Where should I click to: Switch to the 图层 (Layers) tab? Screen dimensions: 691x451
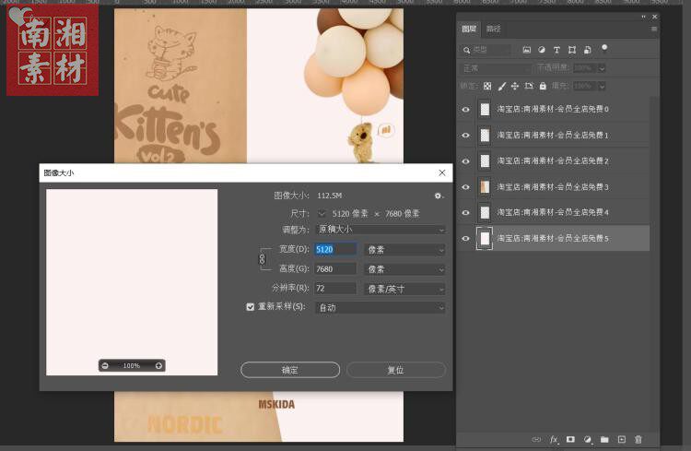tap(469, 29)
